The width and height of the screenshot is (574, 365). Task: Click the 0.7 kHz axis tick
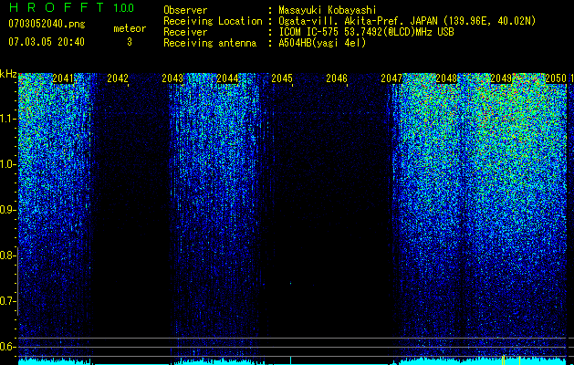8,301
